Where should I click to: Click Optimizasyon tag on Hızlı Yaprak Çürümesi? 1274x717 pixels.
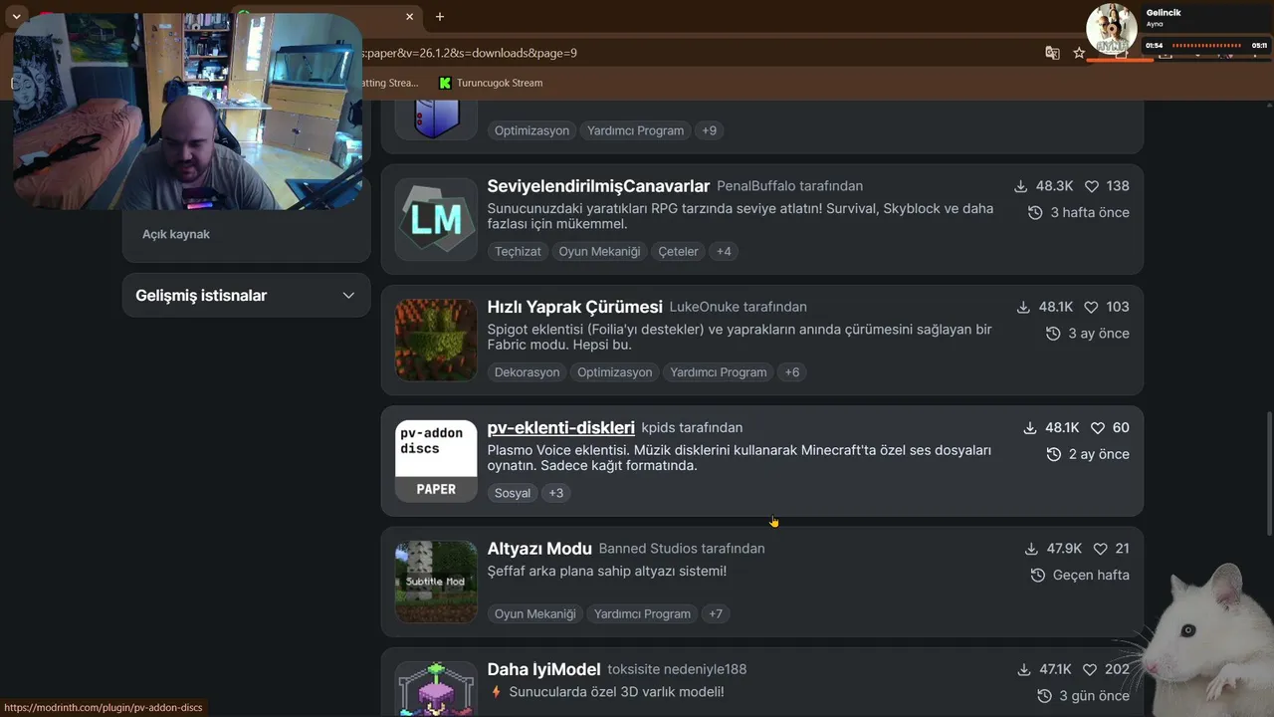[x=615, y=372]
